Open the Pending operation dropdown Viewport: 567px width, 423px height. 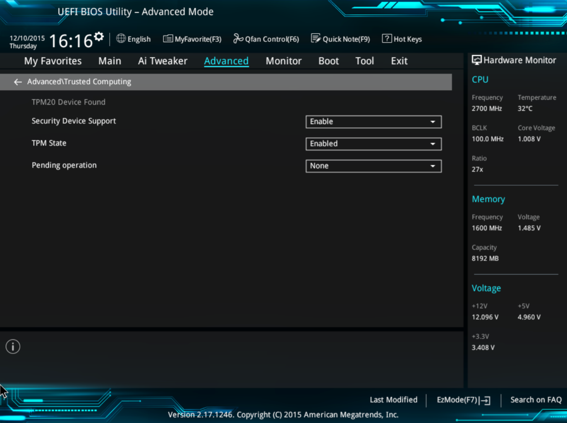tap(373, 166)
